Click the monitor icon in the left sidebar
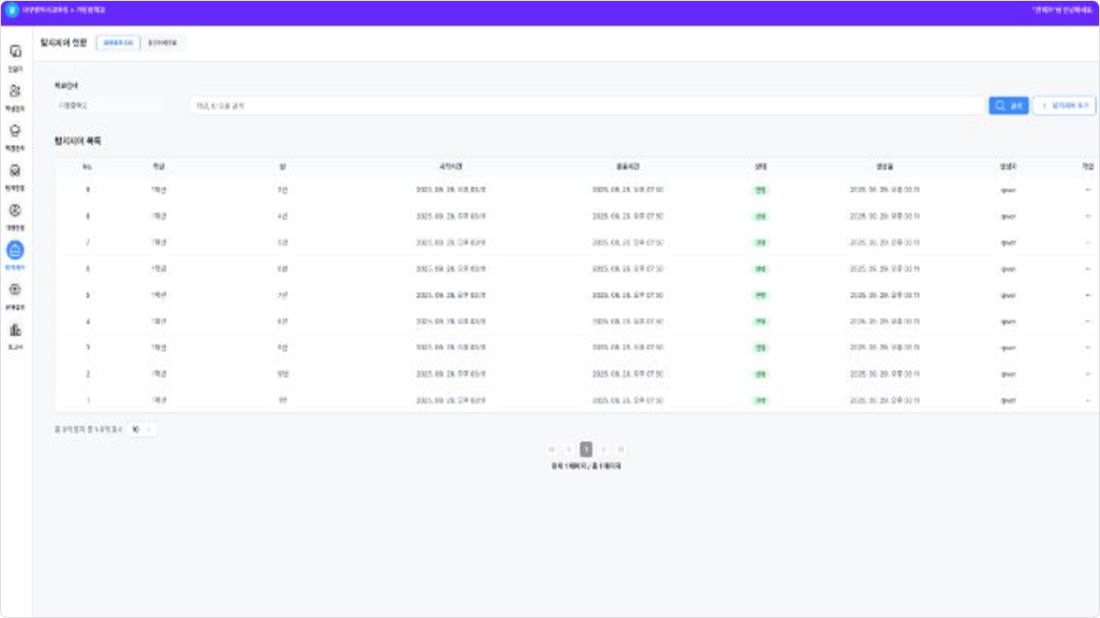This screenshot has width=1100, height=618. pos(15,51)
